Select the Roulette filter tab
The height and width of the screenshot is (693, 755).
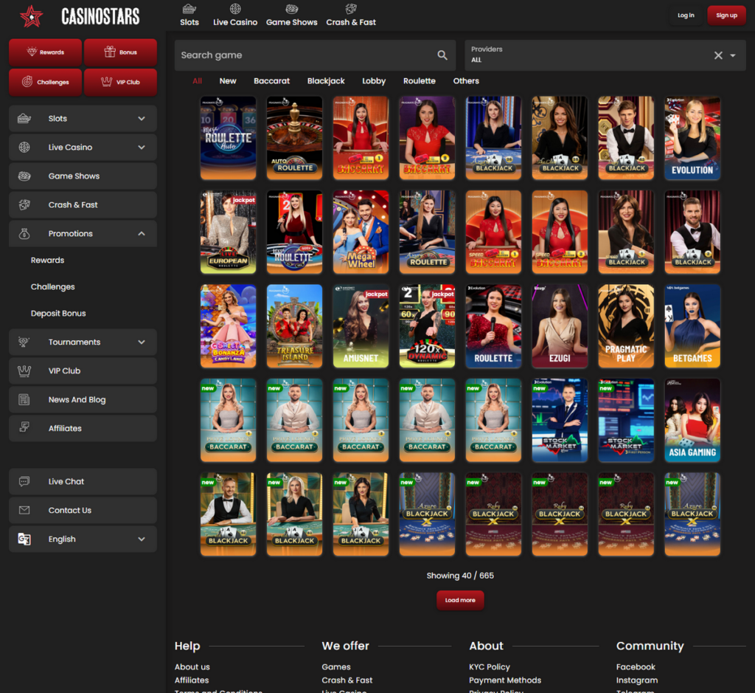tap(420, 81)
